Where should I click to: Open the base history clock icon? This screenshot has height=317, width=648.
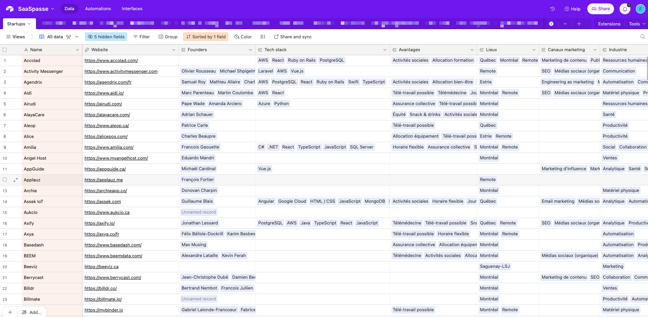552,9
